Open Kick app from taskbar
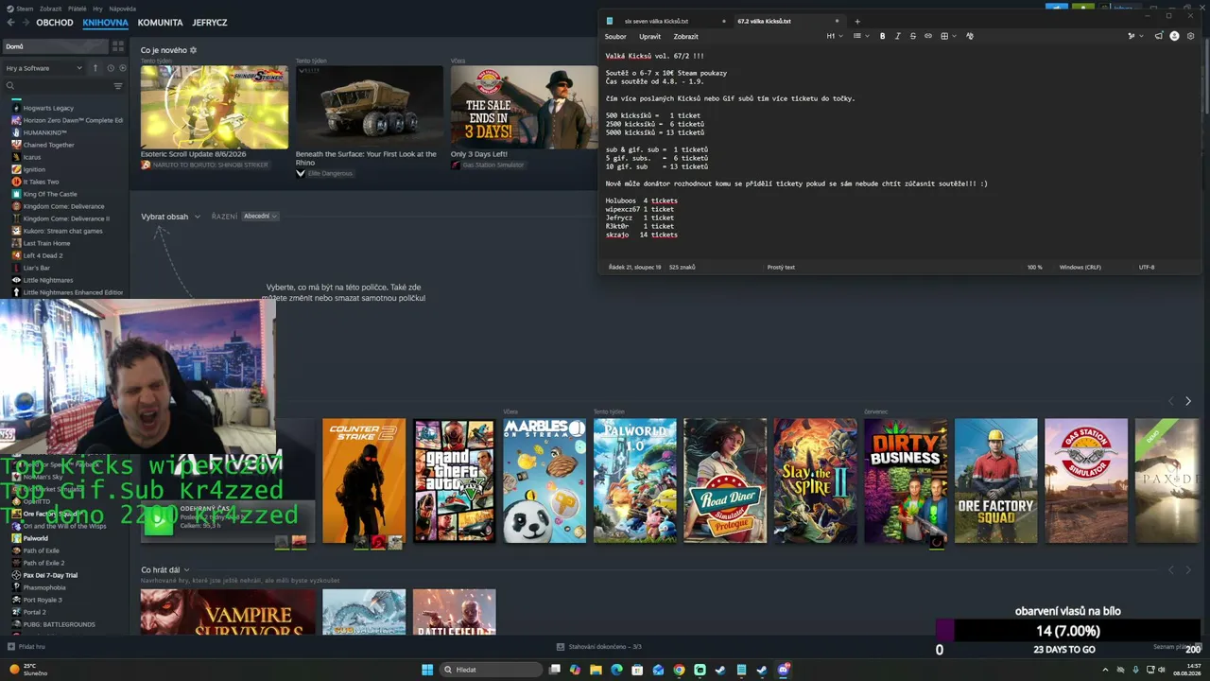Viewport: 1210px width, 681px height. [x=700, y=670]
